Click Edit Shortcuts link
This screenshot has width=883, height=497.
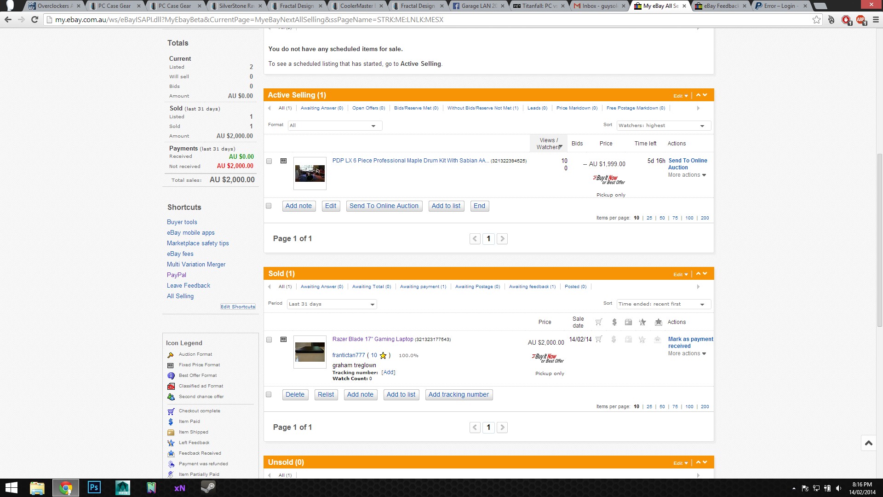238,306
